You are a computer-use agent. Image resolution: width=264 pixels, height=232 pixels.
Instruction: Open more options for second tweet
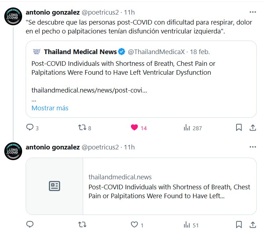(253, 147)
